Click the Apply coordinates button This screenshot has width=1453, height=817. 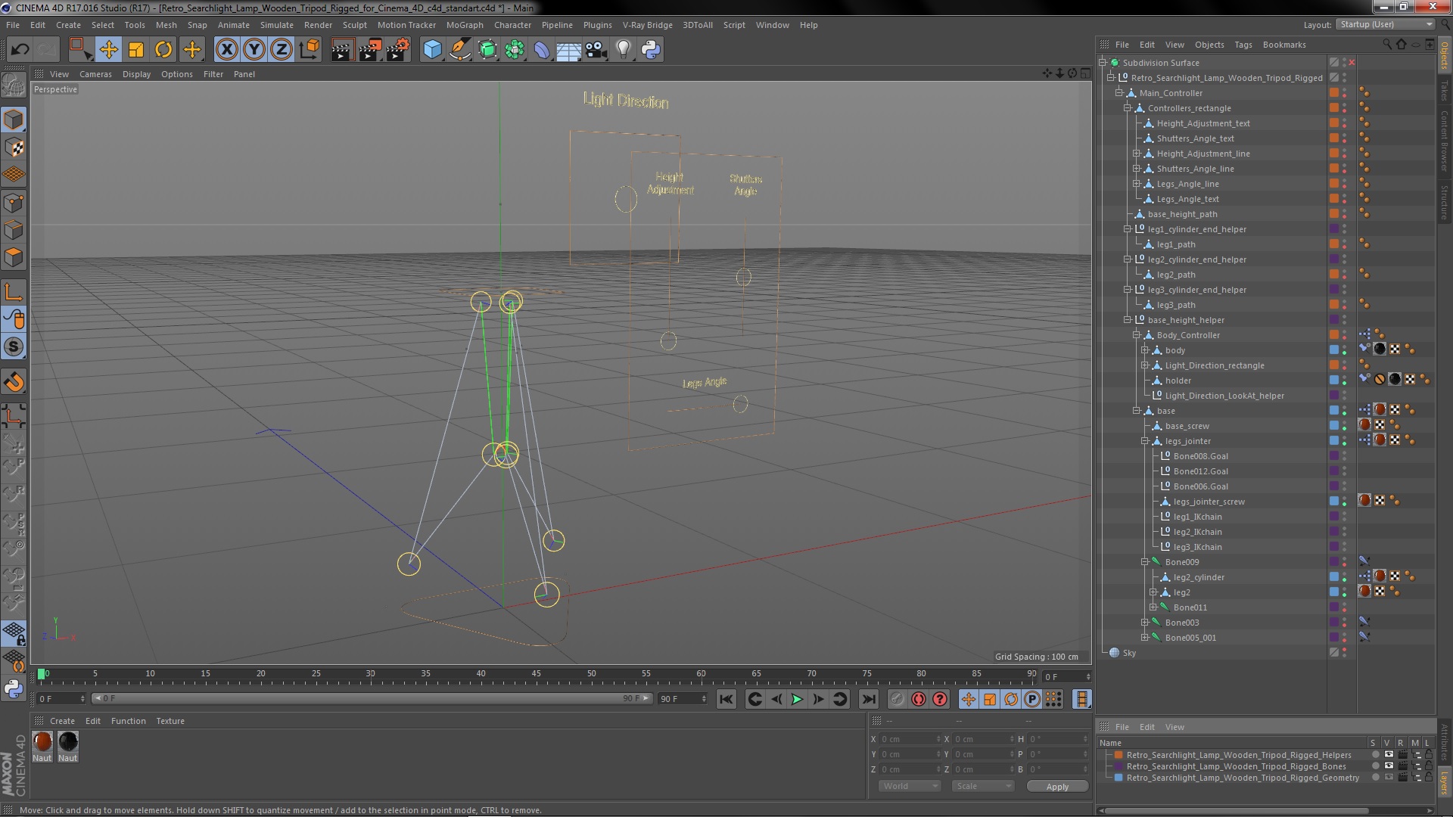1057,787
